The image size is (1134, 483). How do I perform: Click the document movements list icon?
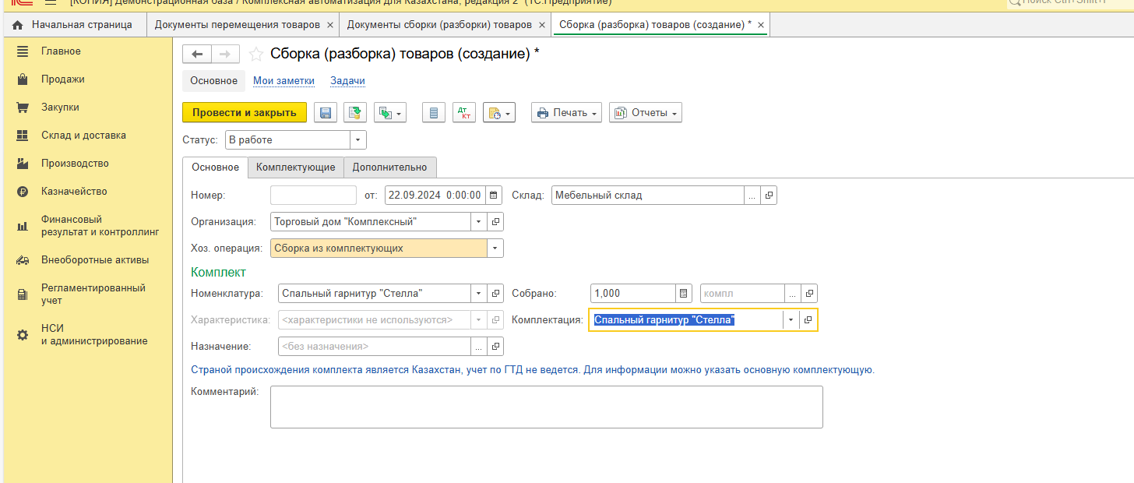434,113
